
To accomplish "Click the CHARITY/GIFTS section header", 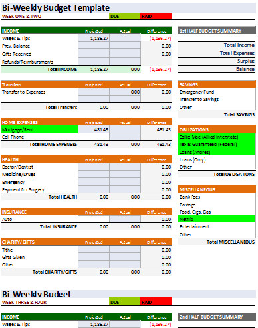I will click(86, 242).
